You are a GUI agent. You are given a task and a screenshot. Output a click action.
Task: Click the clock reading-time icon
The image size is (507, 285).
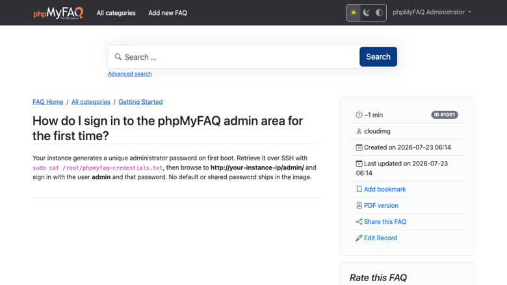359,115
